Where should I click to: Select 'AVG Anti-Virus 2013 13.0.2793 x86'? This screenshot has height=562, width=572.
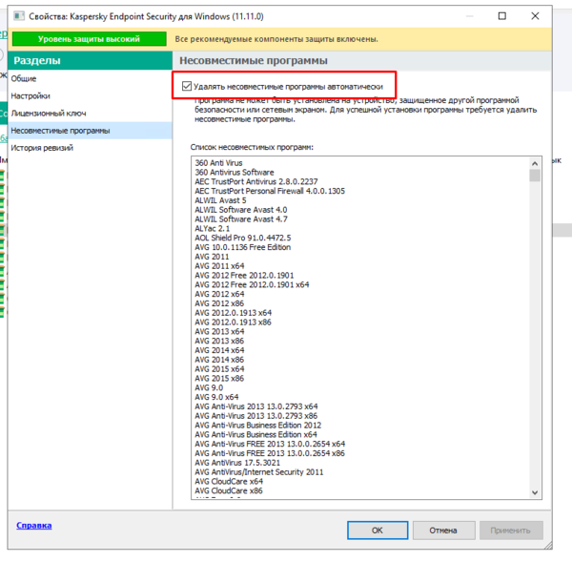[256, 416]
